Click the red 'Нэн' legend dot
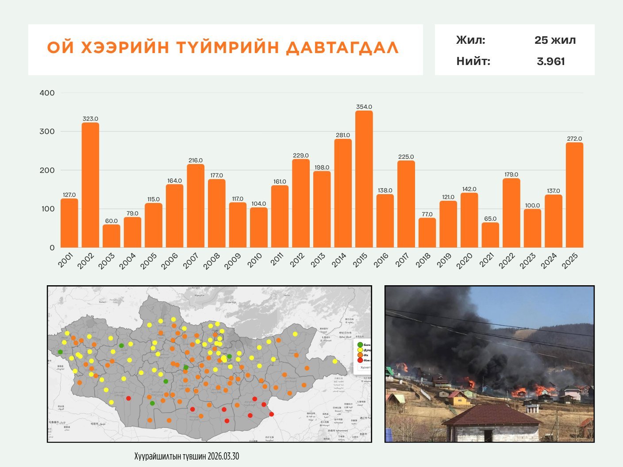The width and height of the screenshot is (623, 467). coord(360,360)
